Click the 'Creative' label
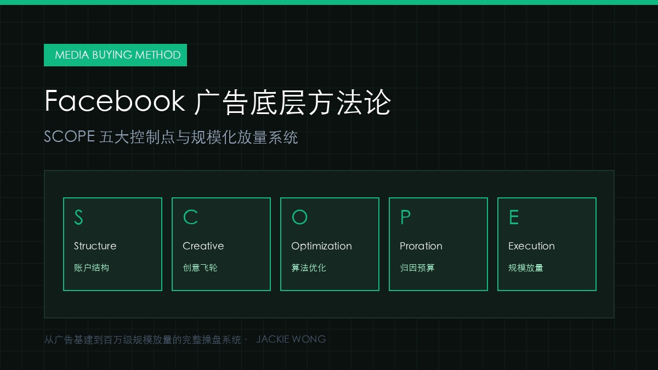This screenshot has height=370, width=658. pos(203,246)
